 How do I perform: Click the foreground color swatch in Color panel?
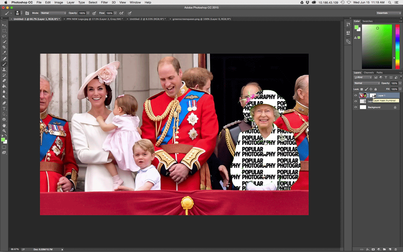tap(356, 27)
